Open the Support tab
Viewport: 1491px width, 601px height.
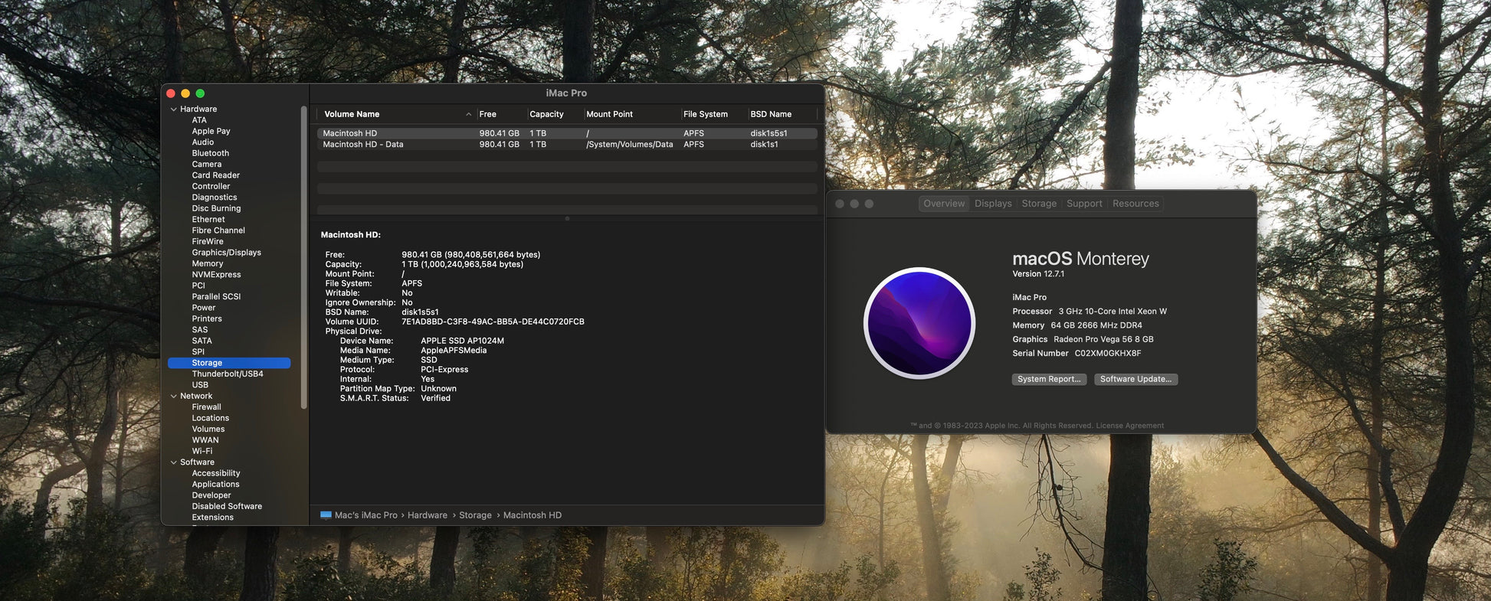click(1084, 204)
